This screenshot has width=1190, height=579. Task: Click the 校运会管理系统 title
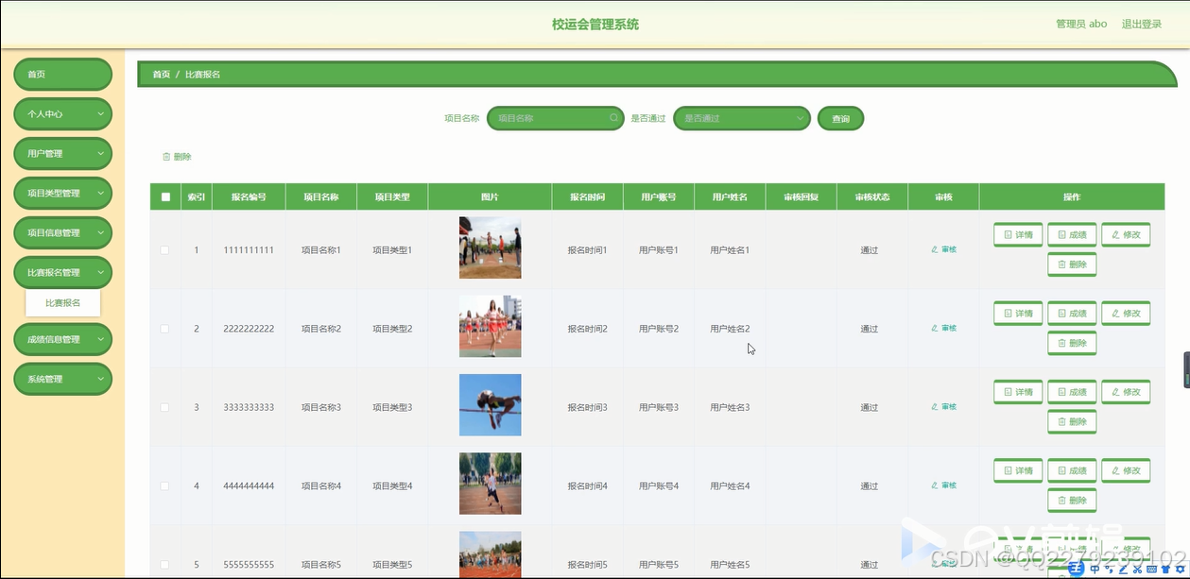click(595, 25)
